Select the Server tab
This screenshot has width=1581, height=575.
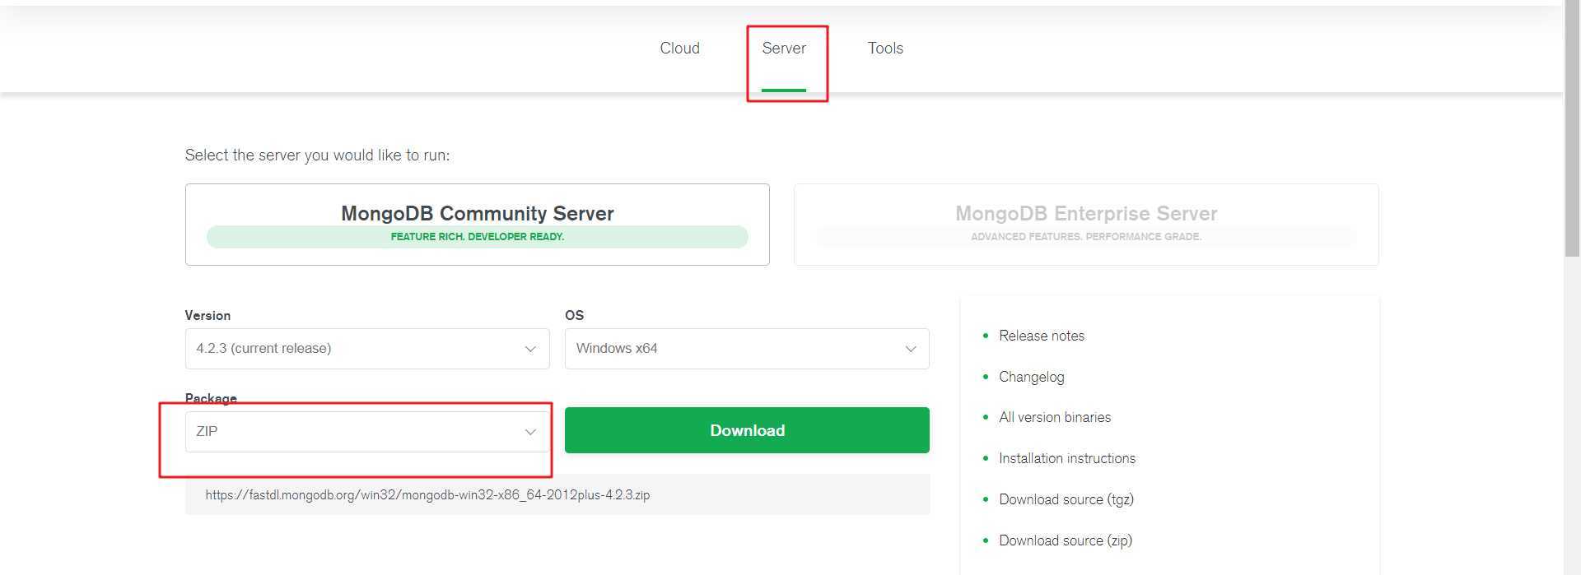click(783, 49)
